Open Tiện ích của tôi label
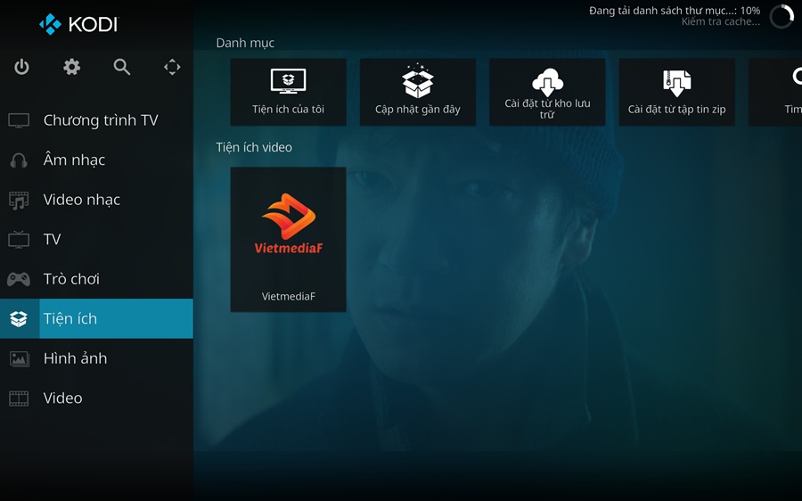 (x=289, y=109)
